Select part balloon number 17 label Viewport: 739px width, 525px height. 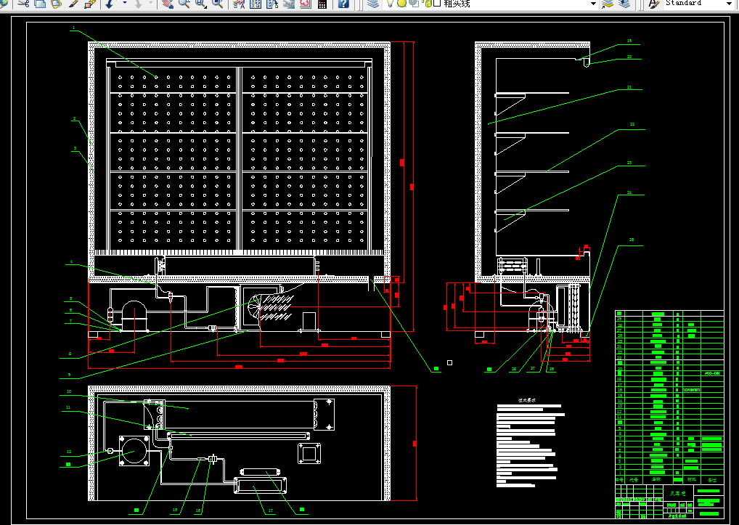[271, 510]
